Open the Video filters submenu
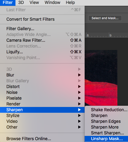Viewport: 128px width, 142px height. click(x=42, y=121)
